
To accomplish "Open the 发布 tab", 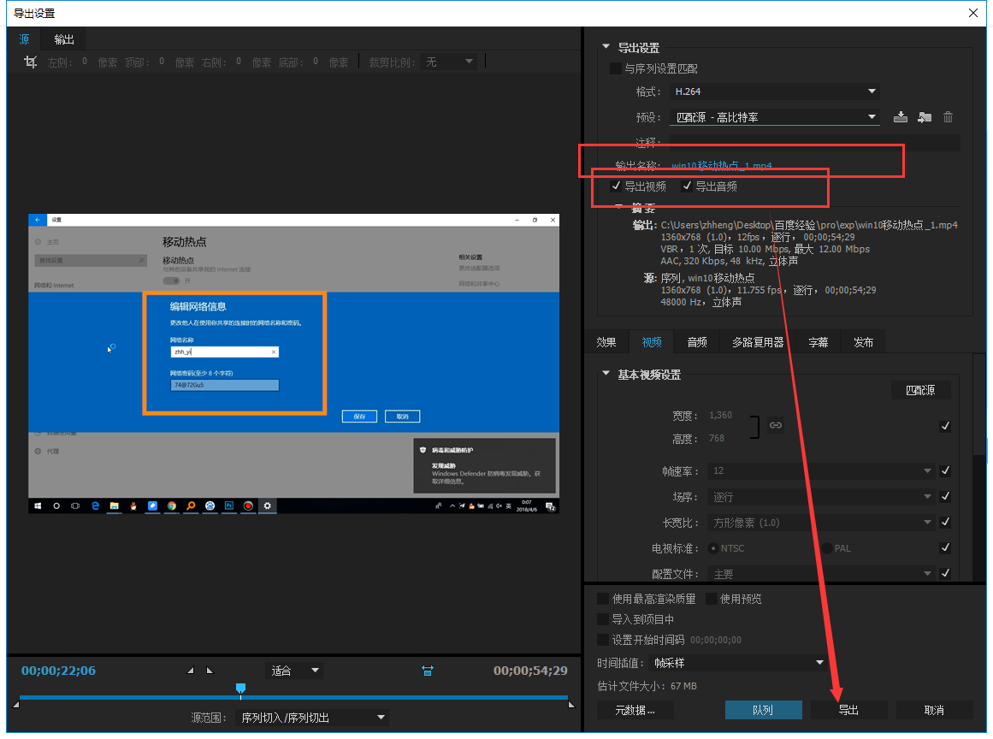I will pyautogui.click(x=863, y=342).
